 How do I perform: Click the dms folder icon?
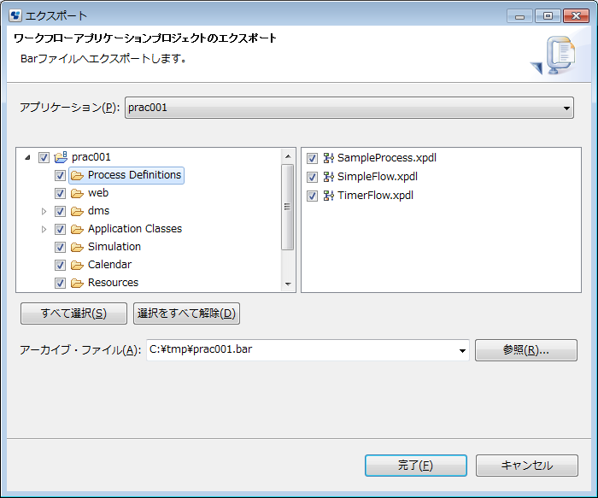point(77,211)
